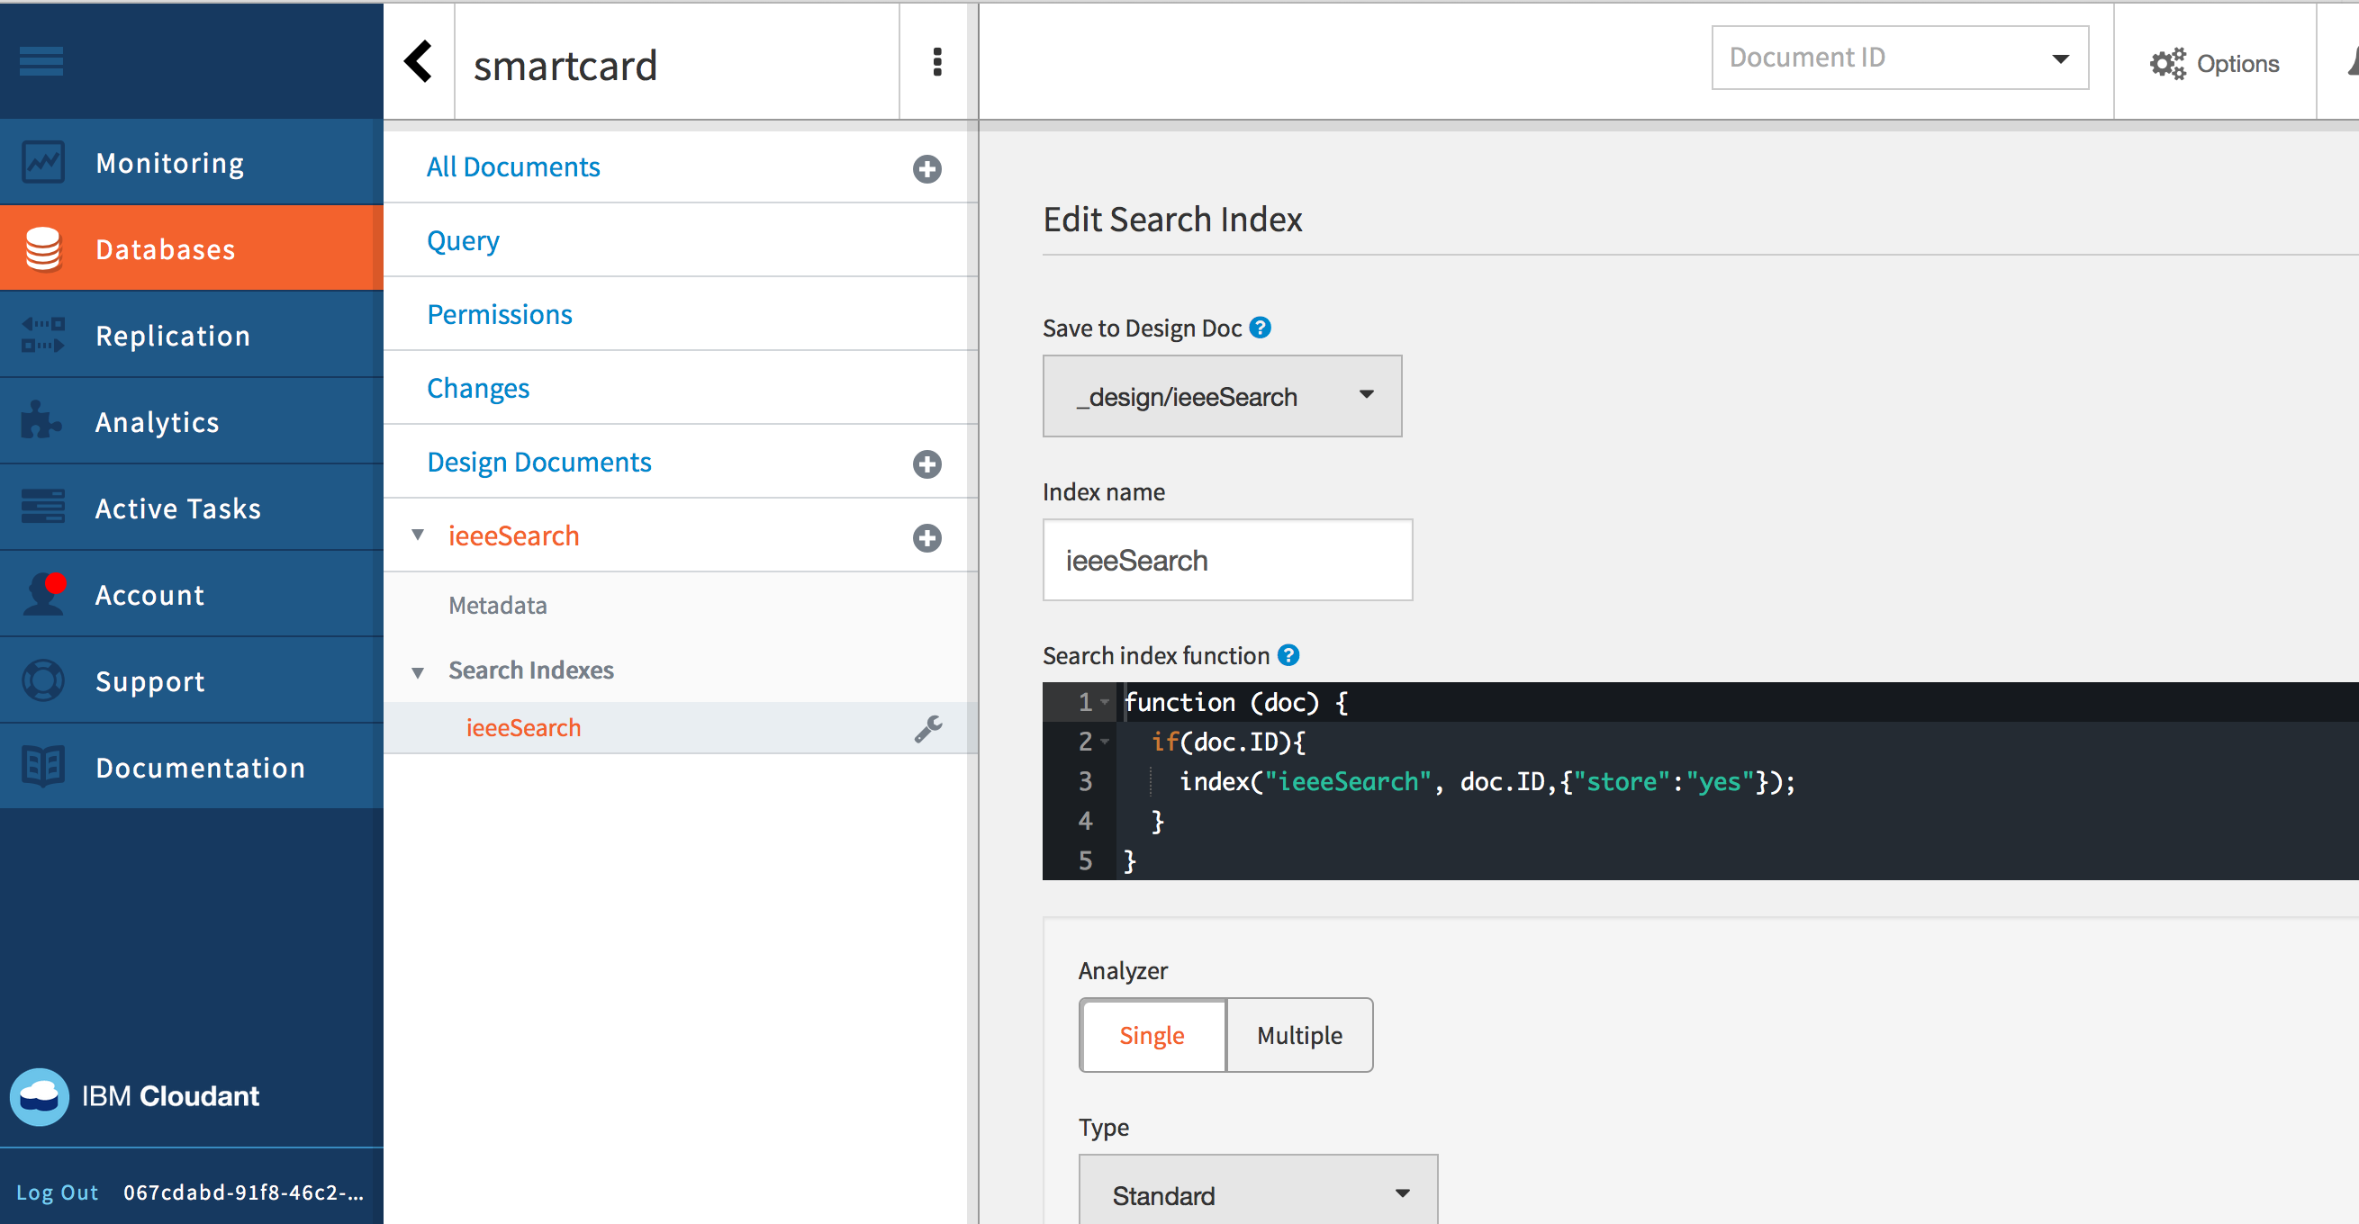2359x1224 pixels.
Task: Click the Index name text field
Action: click(x=1226, y=561)
